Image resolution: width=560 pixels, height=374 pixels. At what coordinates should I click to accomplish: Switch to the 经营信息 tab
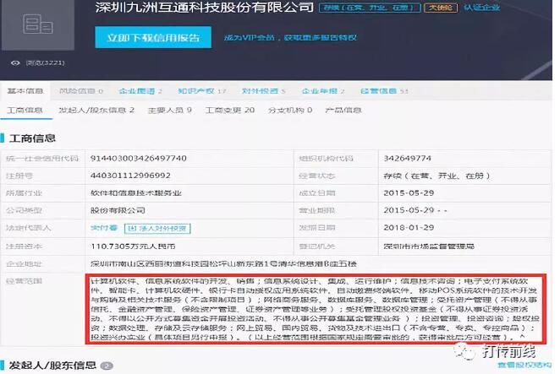384,91
